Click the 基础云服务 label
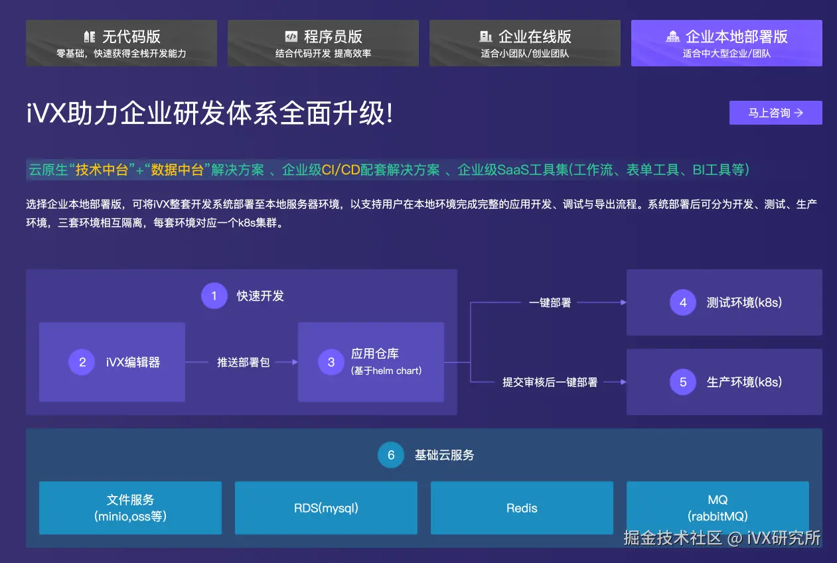This screenshot has width=837, height=563. coord(445,455)
